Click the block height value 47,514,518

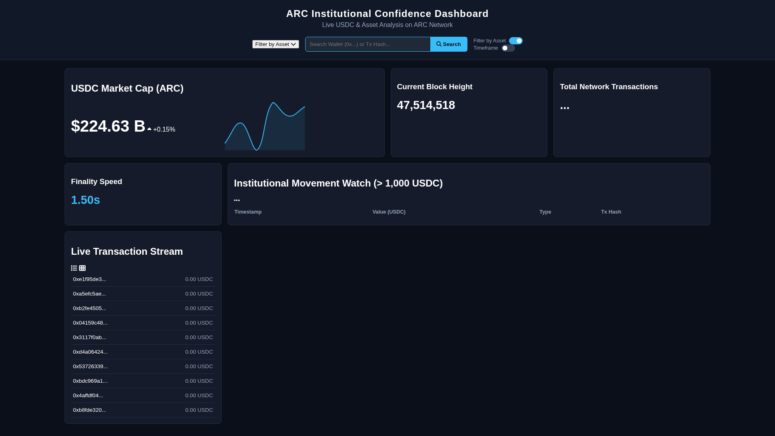(x=426, y=105)
